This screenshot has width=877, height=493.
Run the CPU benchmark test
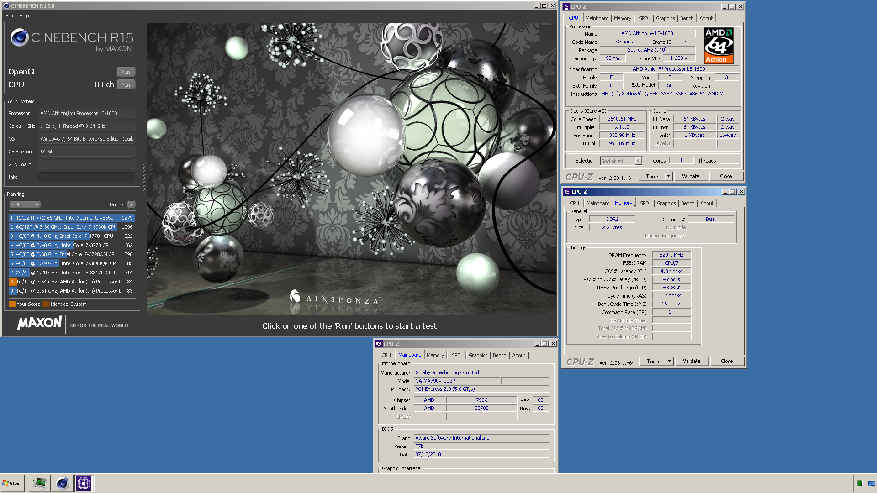126,85
